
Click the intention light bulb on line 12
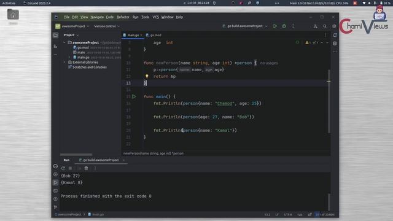(147, 76)
